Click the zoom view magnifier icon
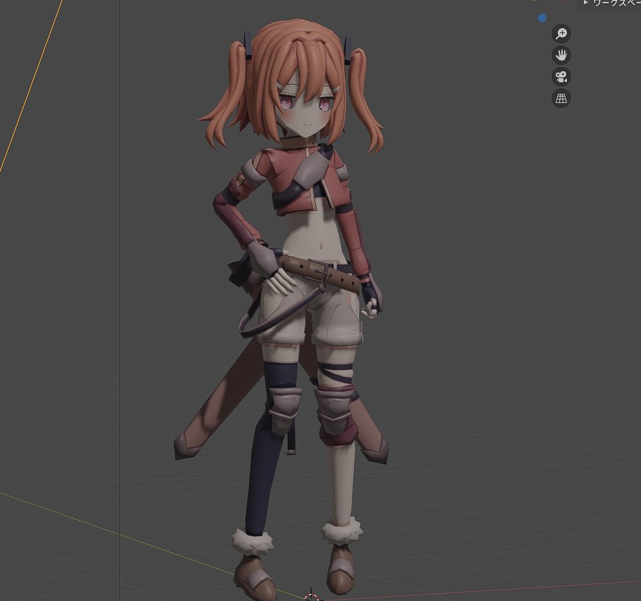 pyautogui.click(x=561, y=34)
